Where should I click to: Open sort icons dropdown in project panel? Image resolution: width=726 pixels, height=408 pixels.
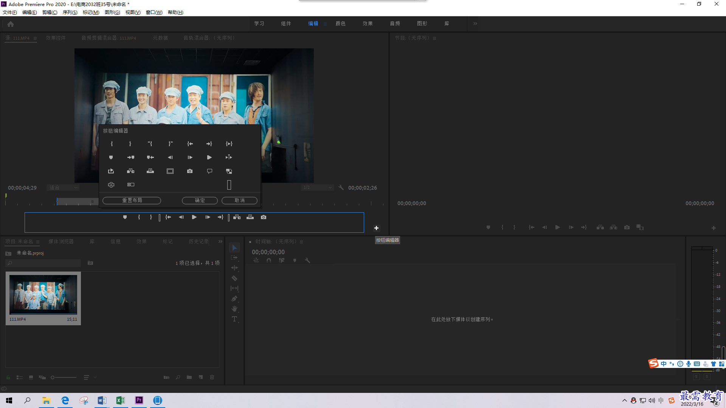coord(90,377)
